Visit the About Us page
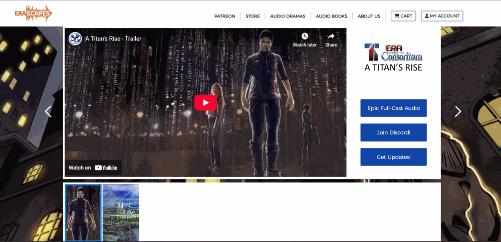 click(369, 16)
